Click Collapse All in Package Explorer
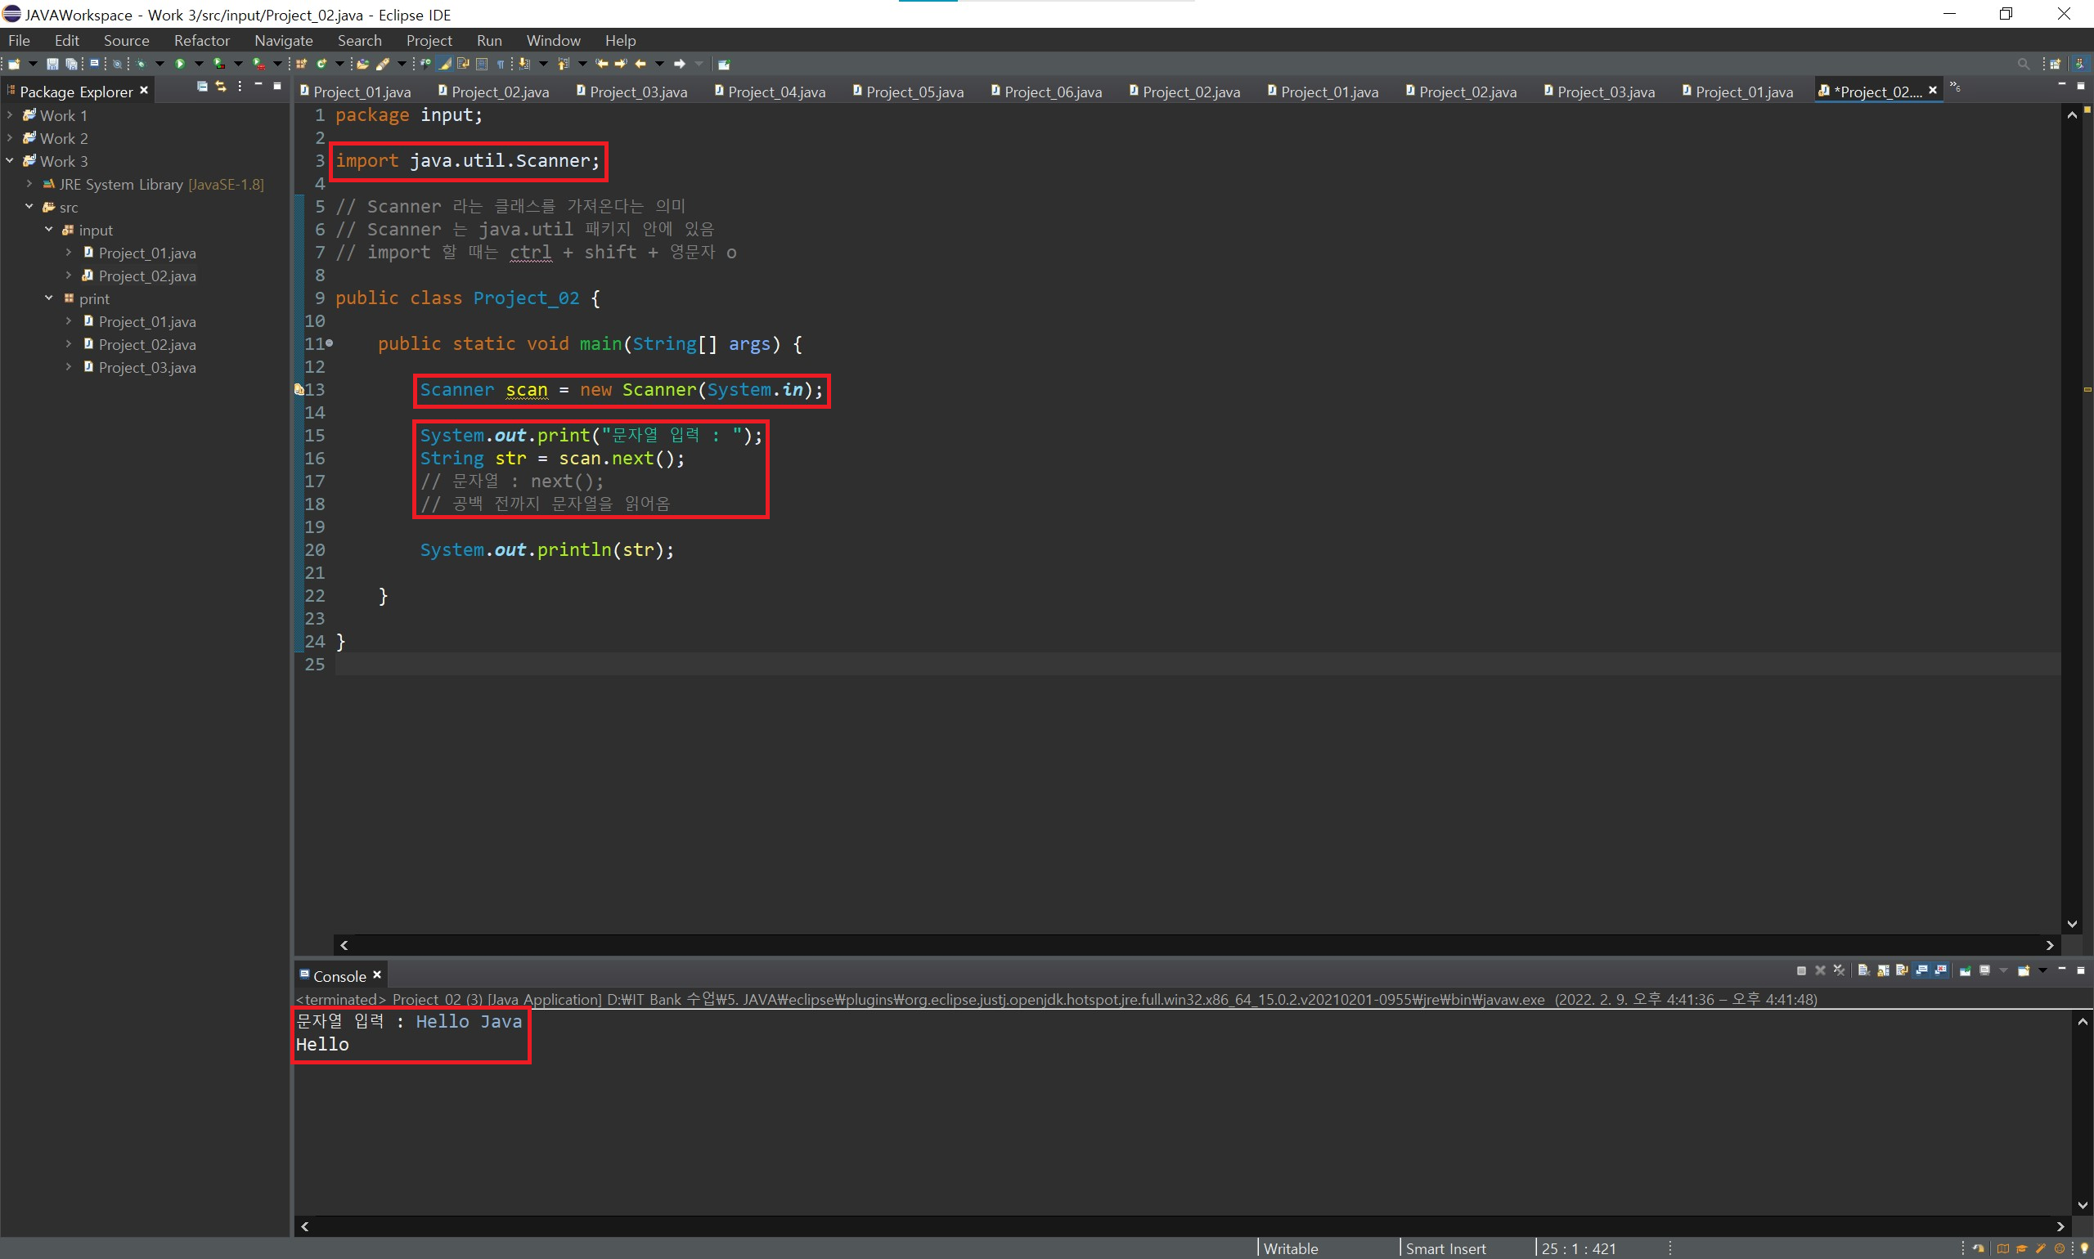Image resolution: width=2094 pixels, height=1259 pixels. coord(202,87)
